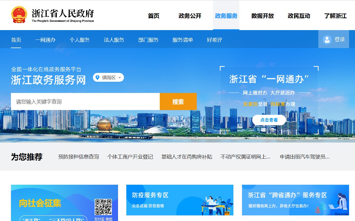Click the QR code in the 向社会征集 banner

(103, 207)
